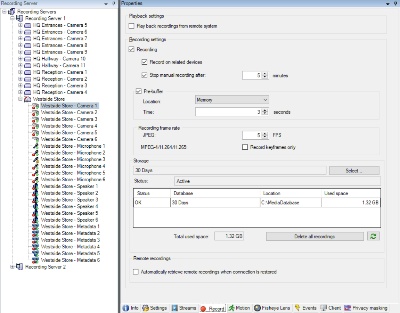The image size is (400, 313).
Task: Click the pin icon in Properties header
Action: 394,4
